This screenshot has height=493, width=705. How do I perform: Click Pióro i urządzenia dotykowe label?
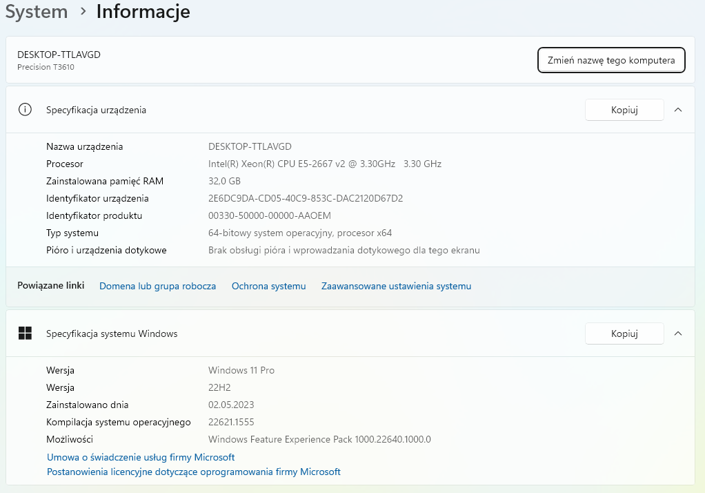pos(106,250)
